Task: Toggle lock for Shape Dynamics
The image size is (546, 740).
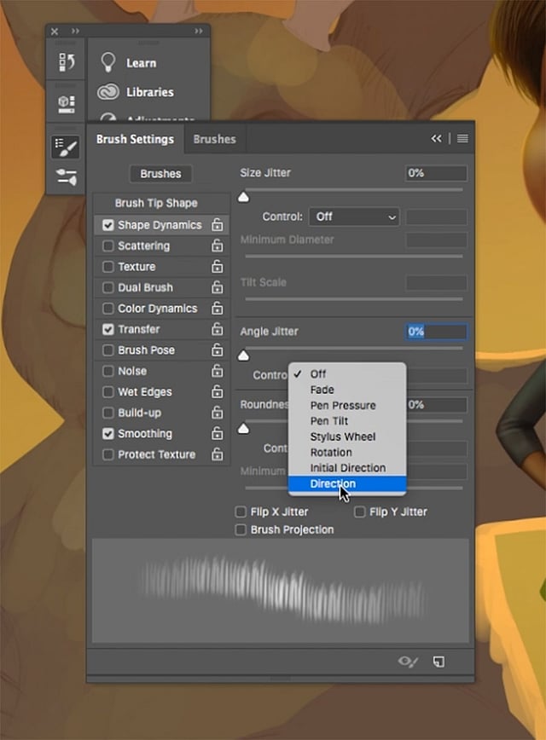Action: [218, 225]
